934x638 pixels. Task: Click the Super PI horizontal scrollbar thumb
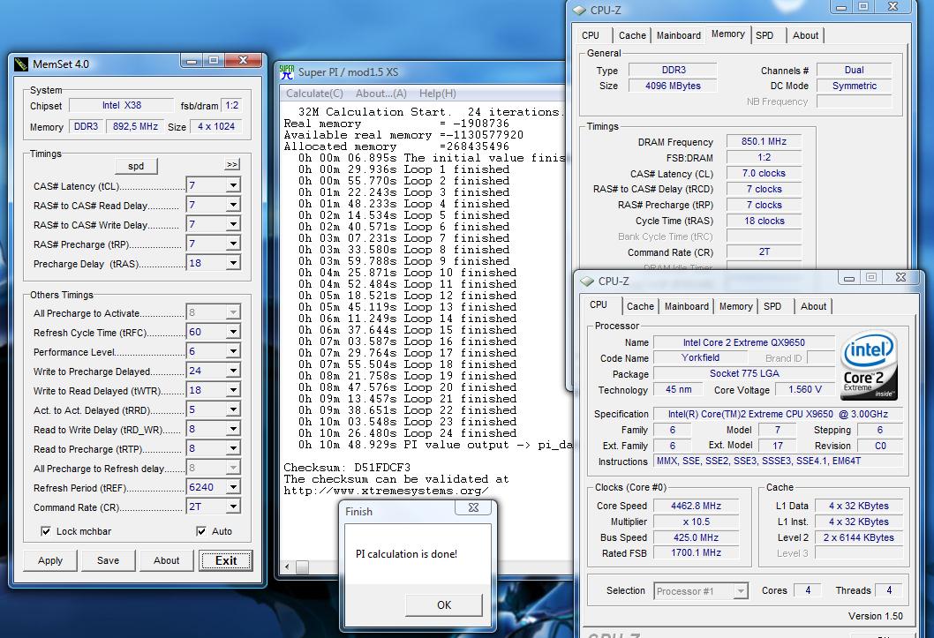click(x=303, y=567)
